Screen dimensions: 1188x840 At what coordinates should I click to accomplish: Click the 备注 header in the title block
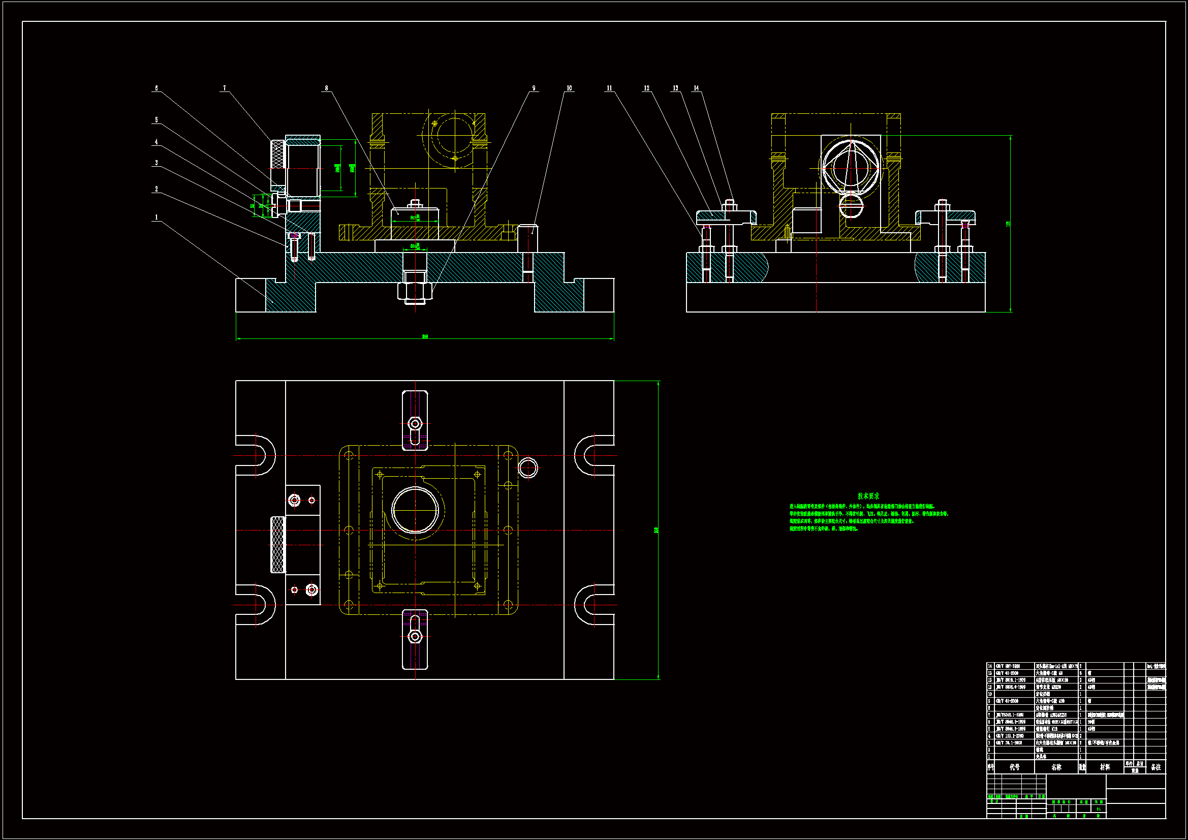point(1155,767)
